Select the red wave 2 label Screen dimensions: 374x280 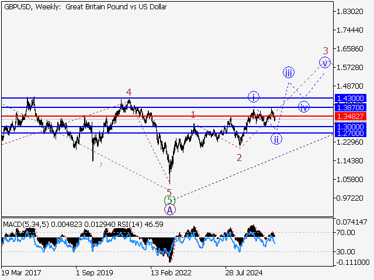240,157
